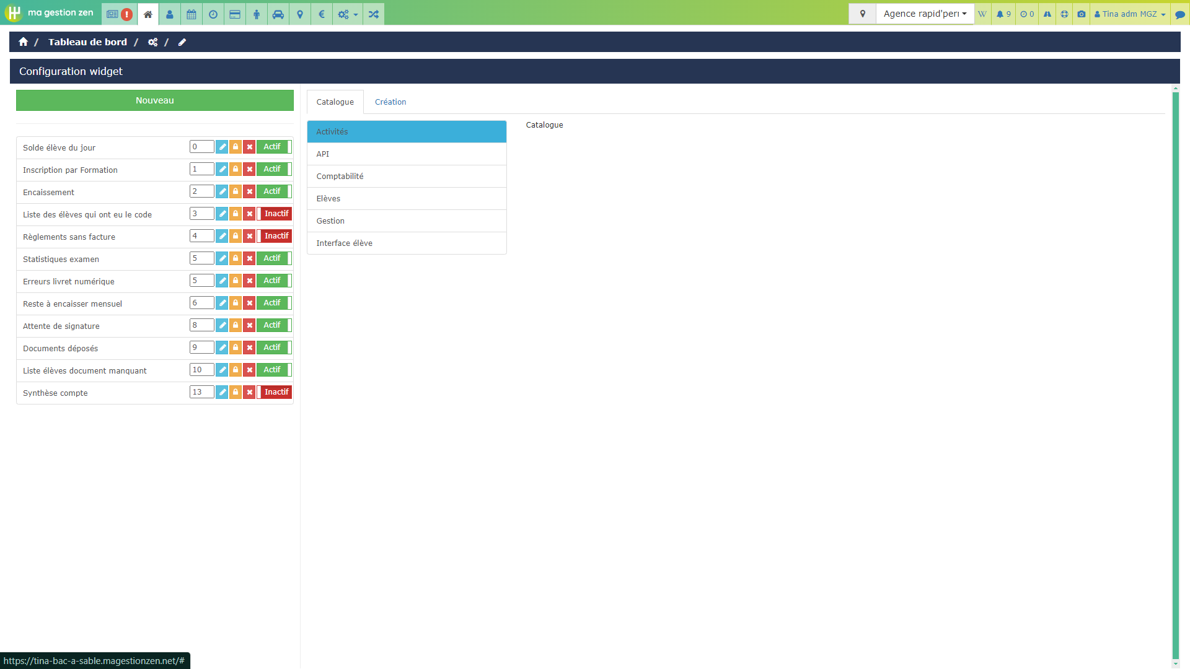
Task: Expand the Tina adm MGZ user menu
Action: point(1130,14)
